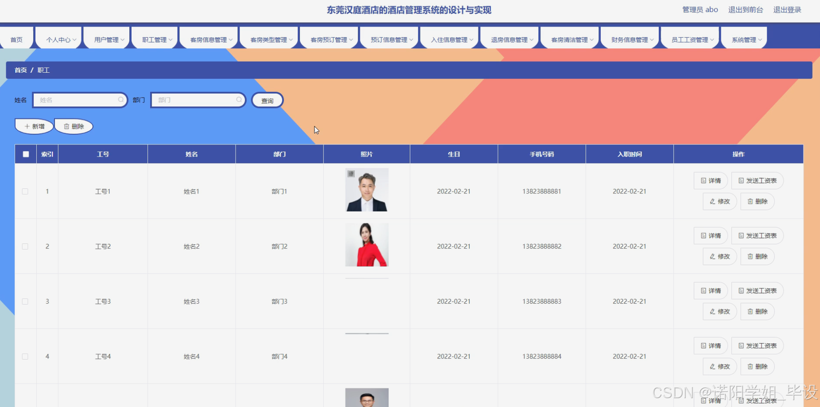820x407 pixels.
Task: Click the trash icon on toolbar 删除 button
Action: click(66, 126)
